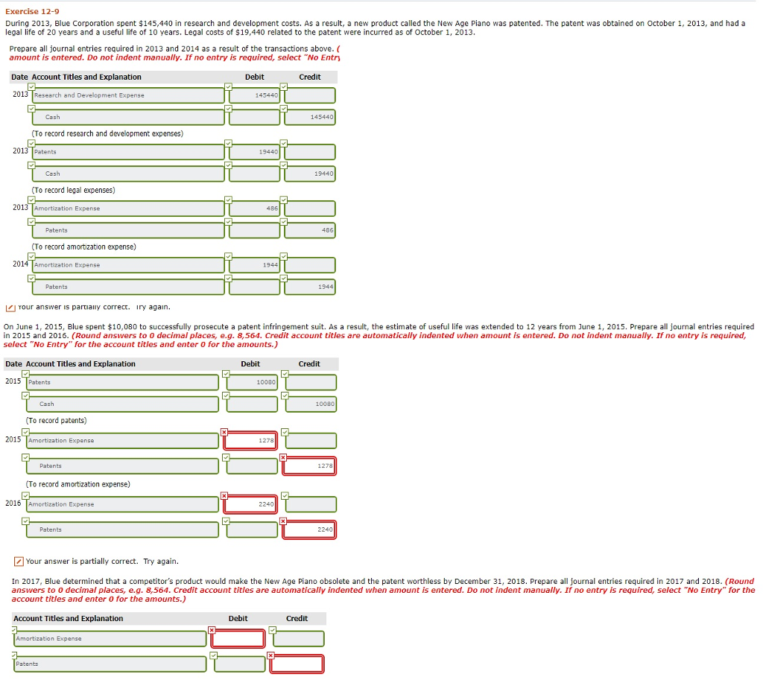Select the 2015 Amortization Expense account field

[122, 441]
